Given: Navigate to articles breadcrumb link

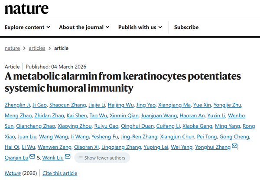Looking at the screenshot, I should [37, 48].
